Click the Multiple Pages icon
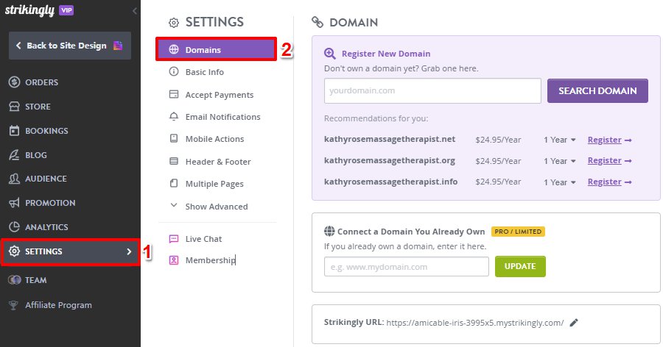663x347 pixels. [174, 183]
